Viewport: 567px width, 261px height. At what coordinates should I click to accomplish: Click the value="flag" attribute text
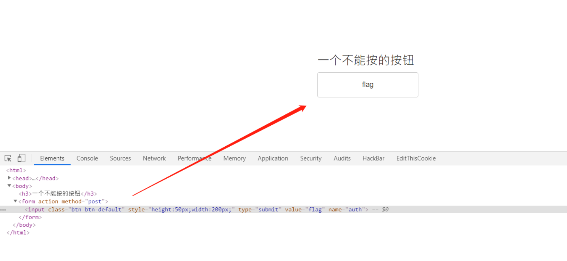305,209
